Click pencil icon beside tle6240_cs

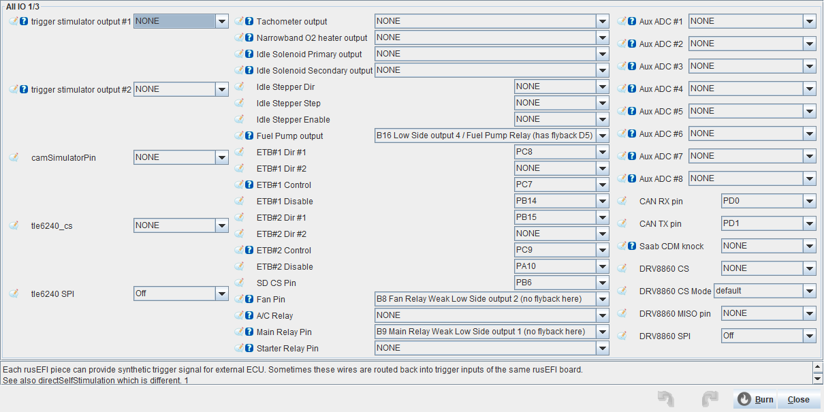pos(14,225)
